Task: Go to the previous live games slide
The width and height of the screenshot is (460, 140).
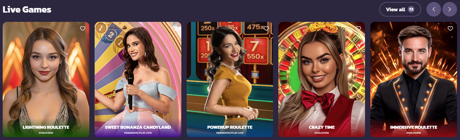Action: (433, 9)
